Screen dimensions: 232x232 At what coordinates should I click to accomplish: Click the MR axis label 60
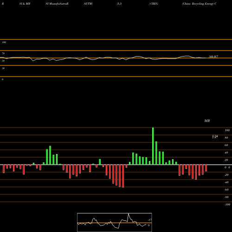point(226,145)
